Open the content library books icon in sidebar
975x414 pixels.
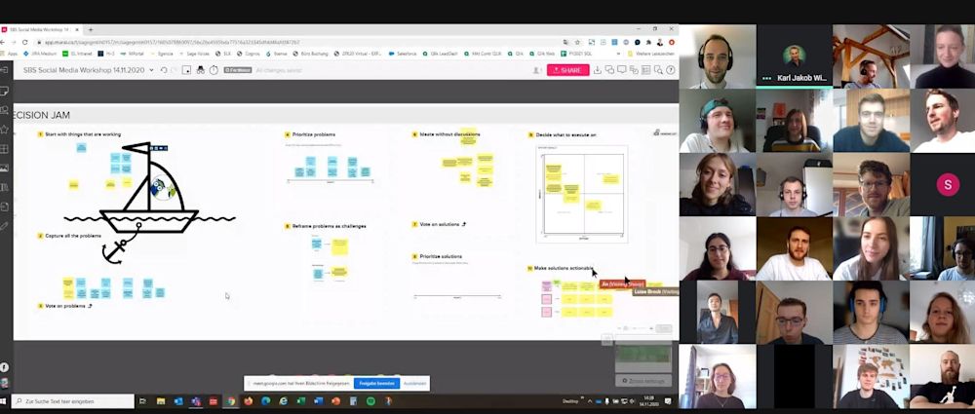pos(4,187)
